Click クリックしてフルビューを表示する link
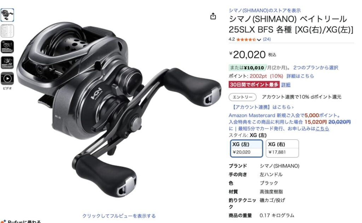This screenshot has width=362, height=223. [119, 216]
